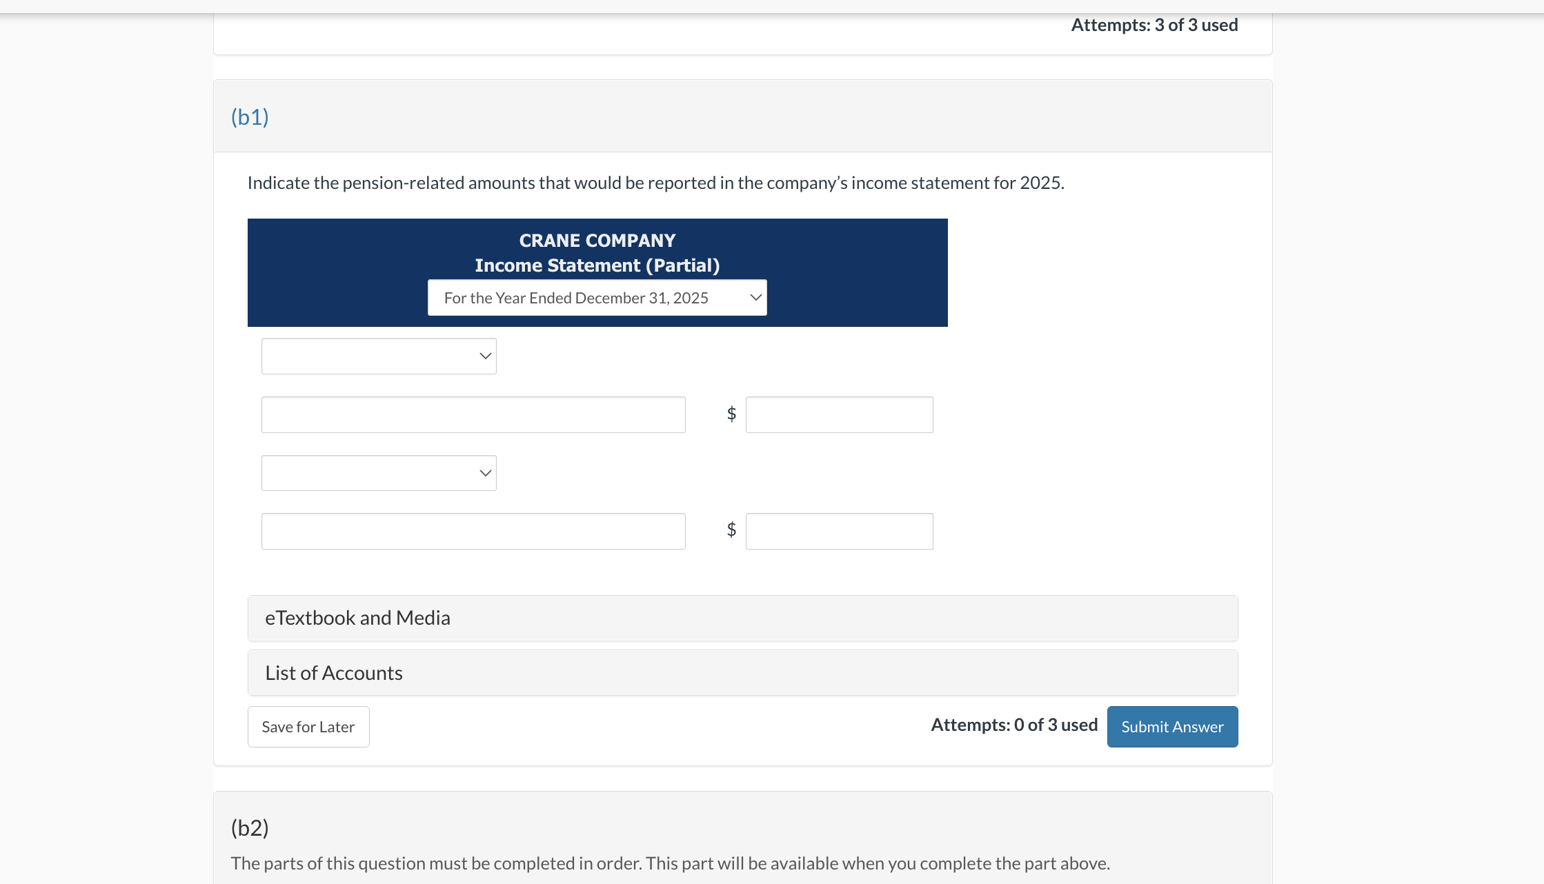This screenshot has height=884, width=1544.
Task: Click the Save for Later button
Action: pyautogui.click(x=308, y=727)
